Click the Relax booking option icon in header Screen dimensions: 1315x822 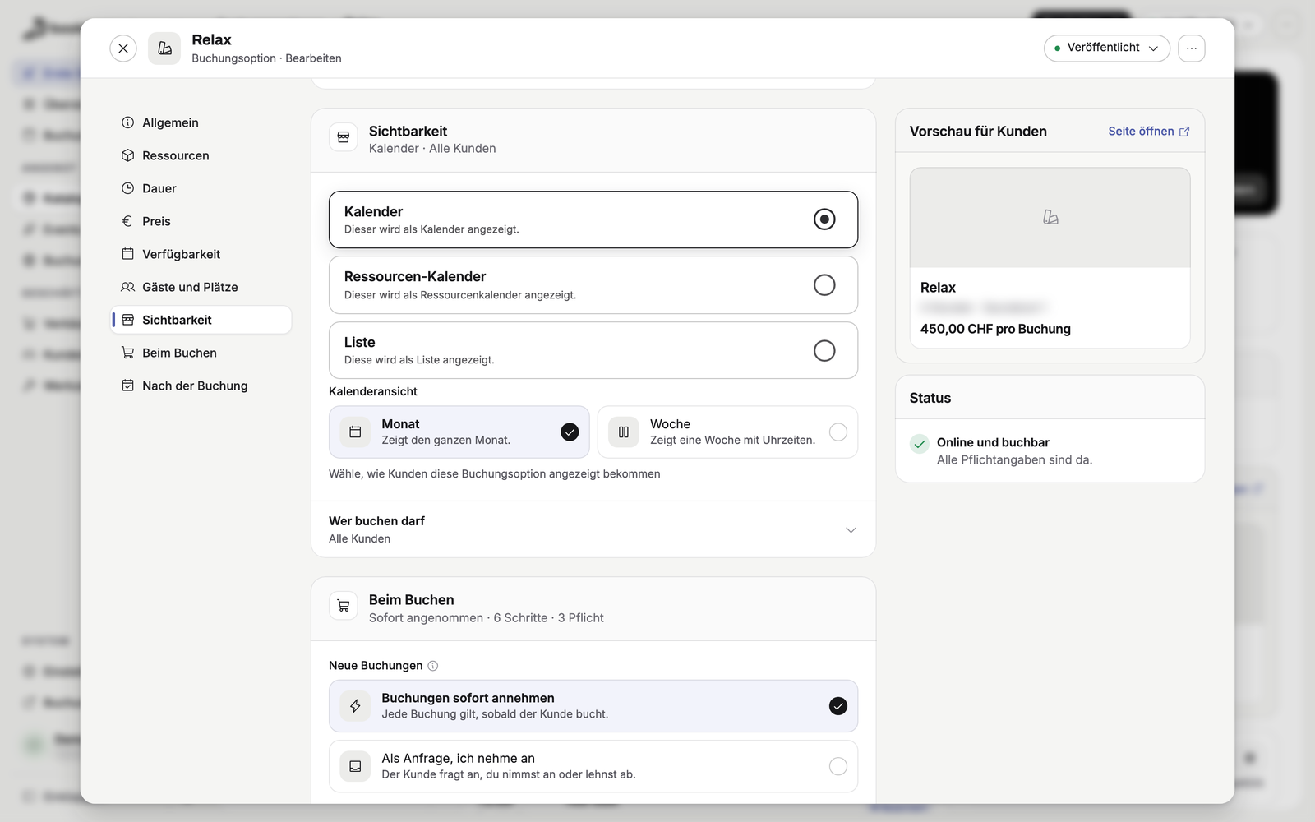(x=164, y=48)
